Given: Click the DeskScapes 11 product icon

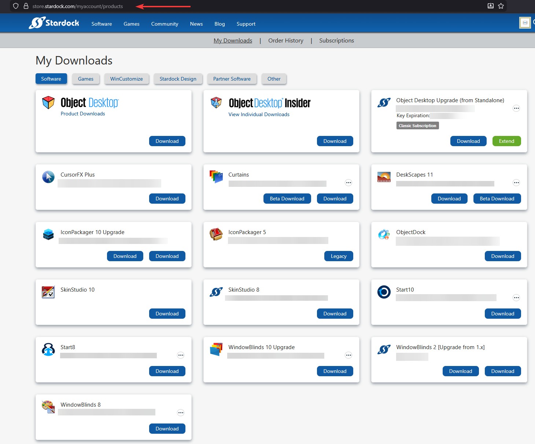Looking at the screenshot, I should tap(384, 177).
